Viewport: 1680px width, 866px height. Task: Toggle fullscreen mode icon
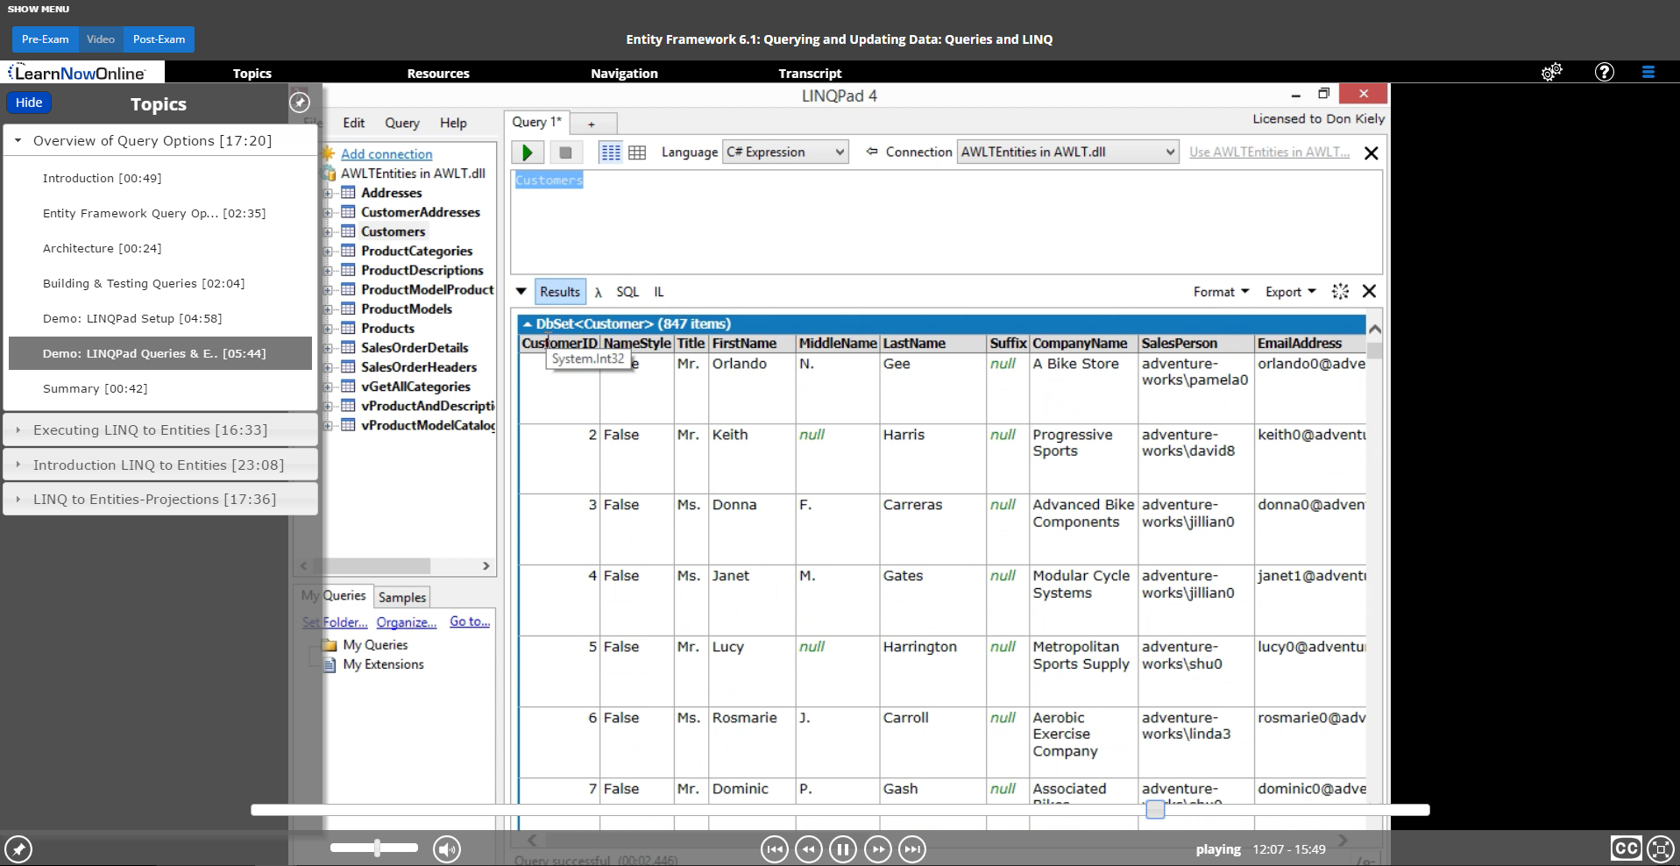click(x=1661, y=848)
